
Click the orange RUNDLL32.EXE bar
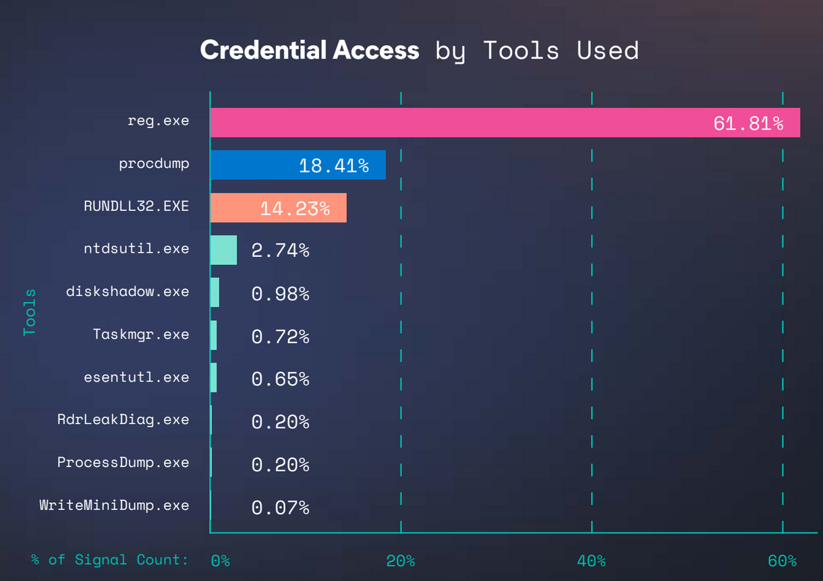click(x=279, y=208)
